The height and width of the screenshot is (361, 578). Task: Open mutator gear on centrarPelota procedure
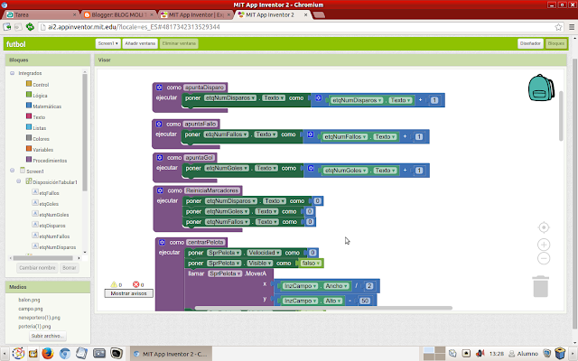pos(162,243)
